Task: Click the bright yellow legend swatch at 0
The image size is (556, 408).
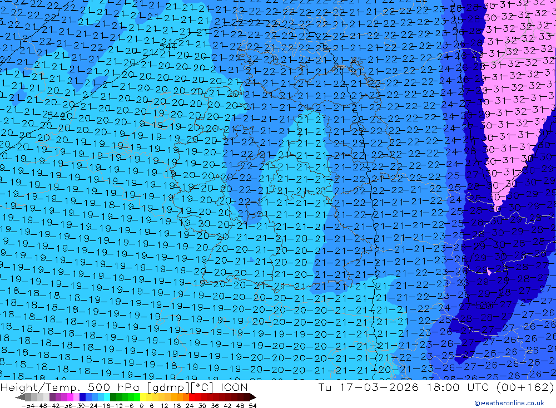Action: coord(143,397)
